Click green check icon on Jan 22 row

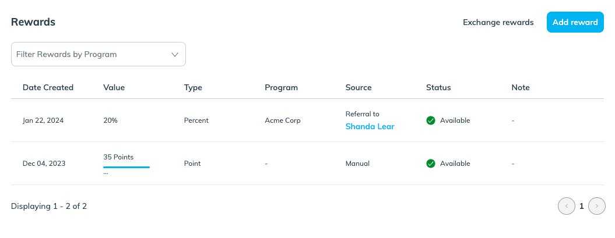pos(431,120)
